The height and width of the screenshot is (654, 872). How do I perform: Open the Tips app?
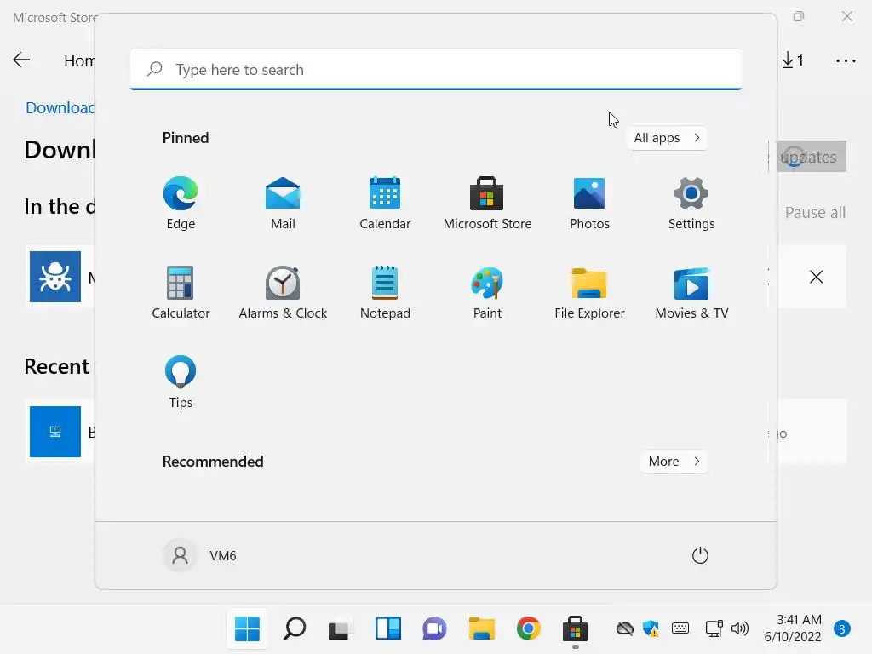(181, 382)
